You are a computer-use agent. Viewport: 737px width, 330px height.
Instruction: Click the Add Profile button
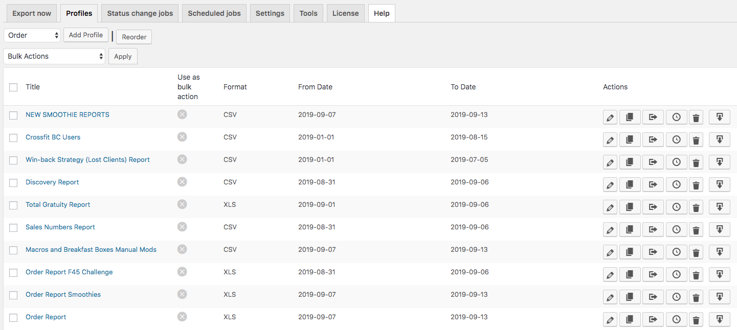coord(86,35)
